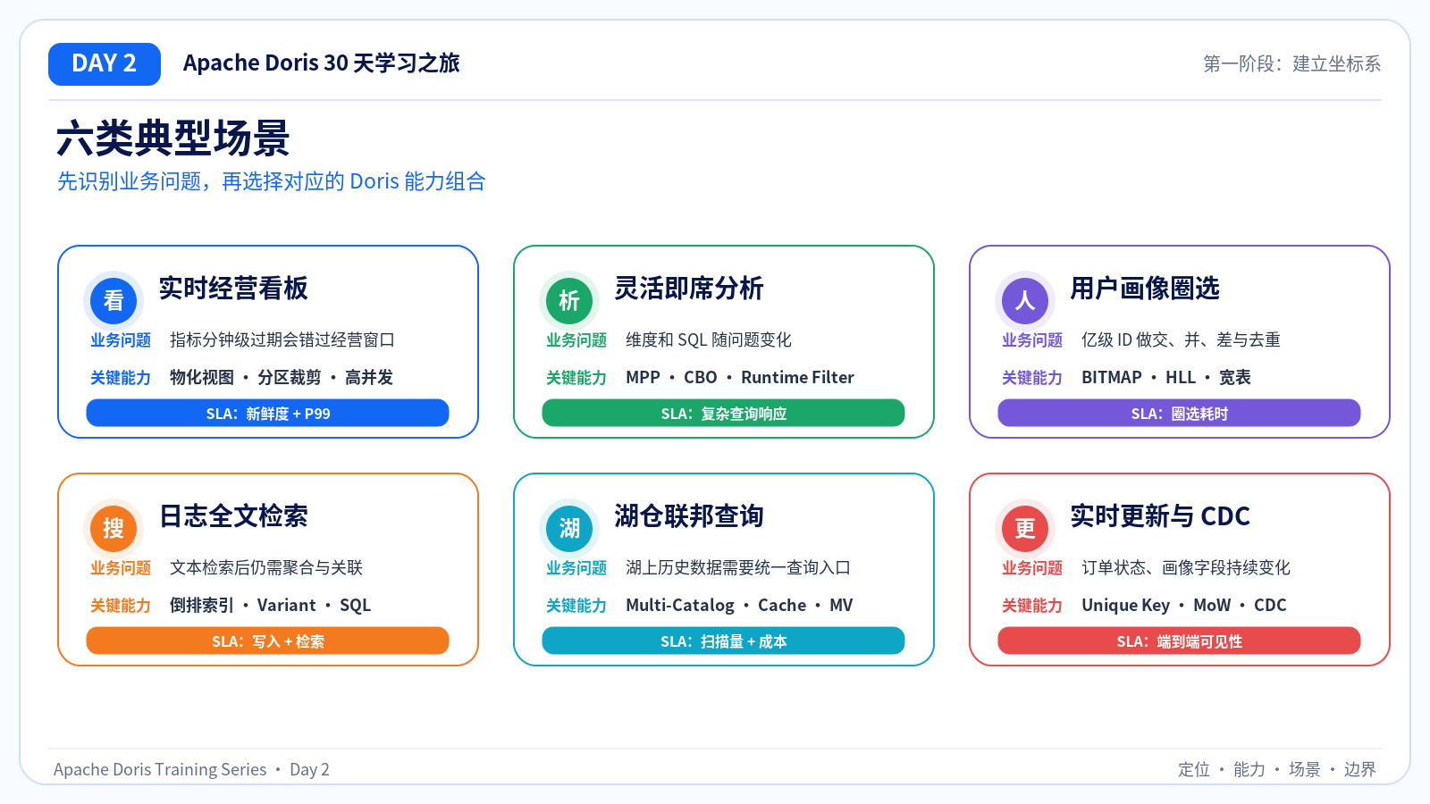Select the SLA: 写入 + 检索 bar
This screenshot has width=1430, height=804.
(x=267, y=641)
